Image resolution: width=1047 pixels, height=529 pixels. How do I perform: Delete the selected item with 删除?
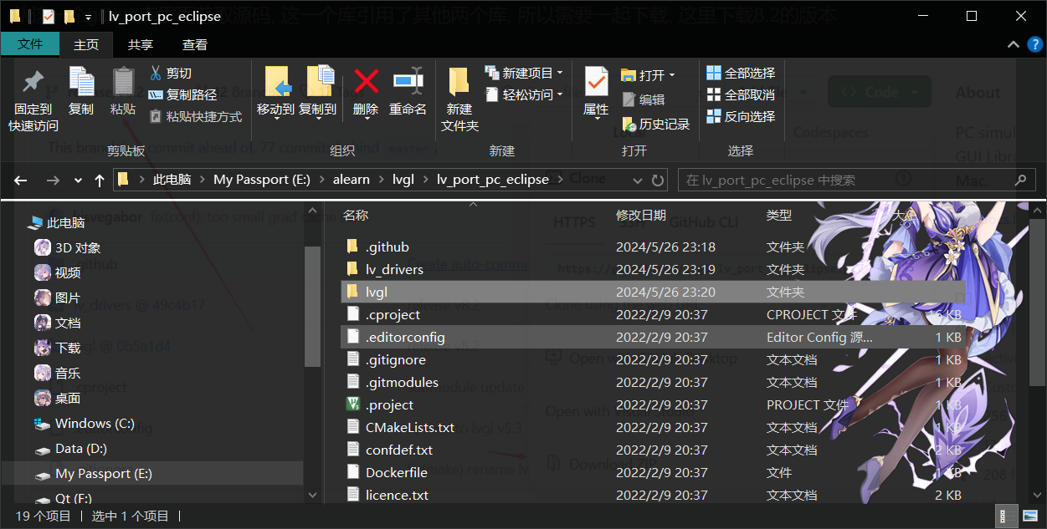[x=366, y=92]
